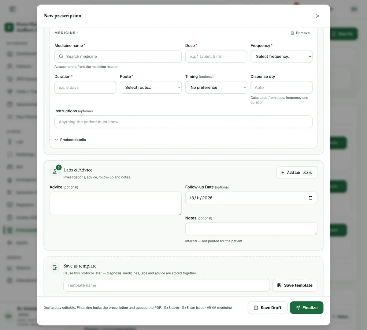
Task: Expand Product details section
Action: [70, 140]
